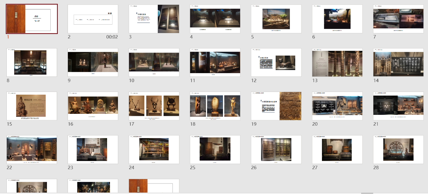Select slide 2 table of contents thumbnail
This screenshot has width=428, height=194.
click(93, 19)
